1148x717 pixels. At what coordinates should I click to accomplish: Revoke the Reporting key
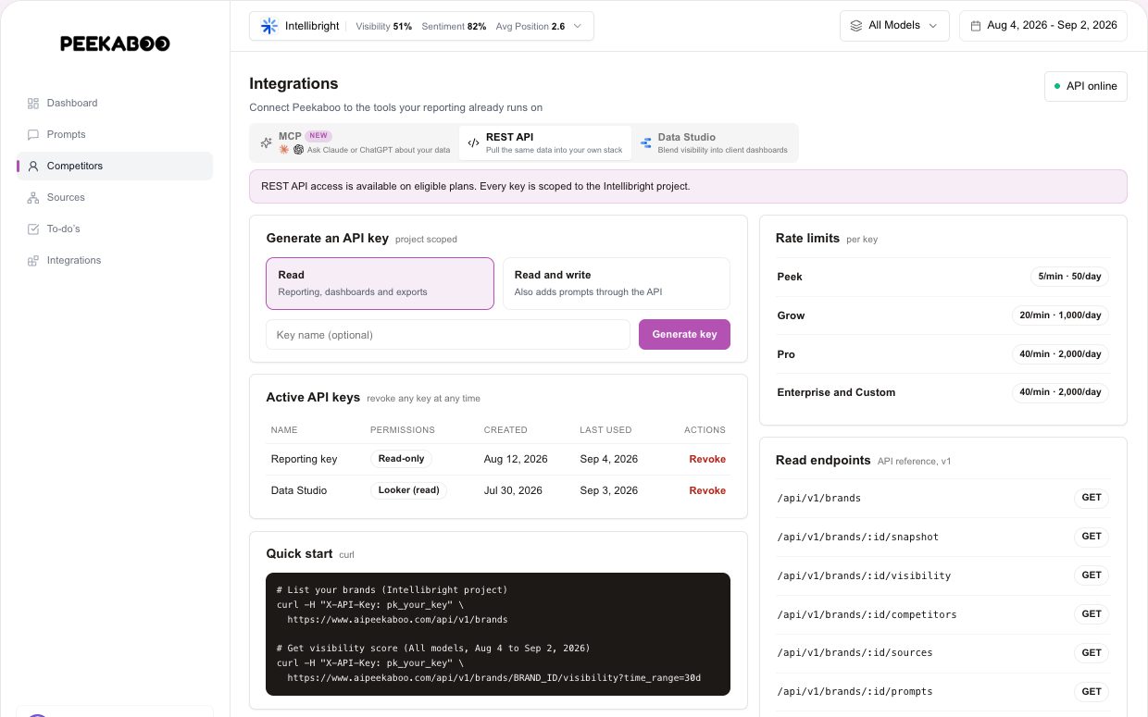[x=707, y=460]
